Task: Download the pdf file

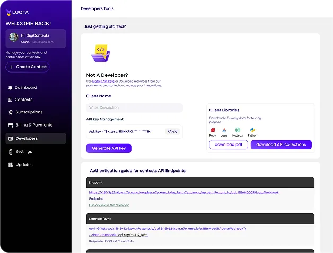Action: tap(229, 144)
